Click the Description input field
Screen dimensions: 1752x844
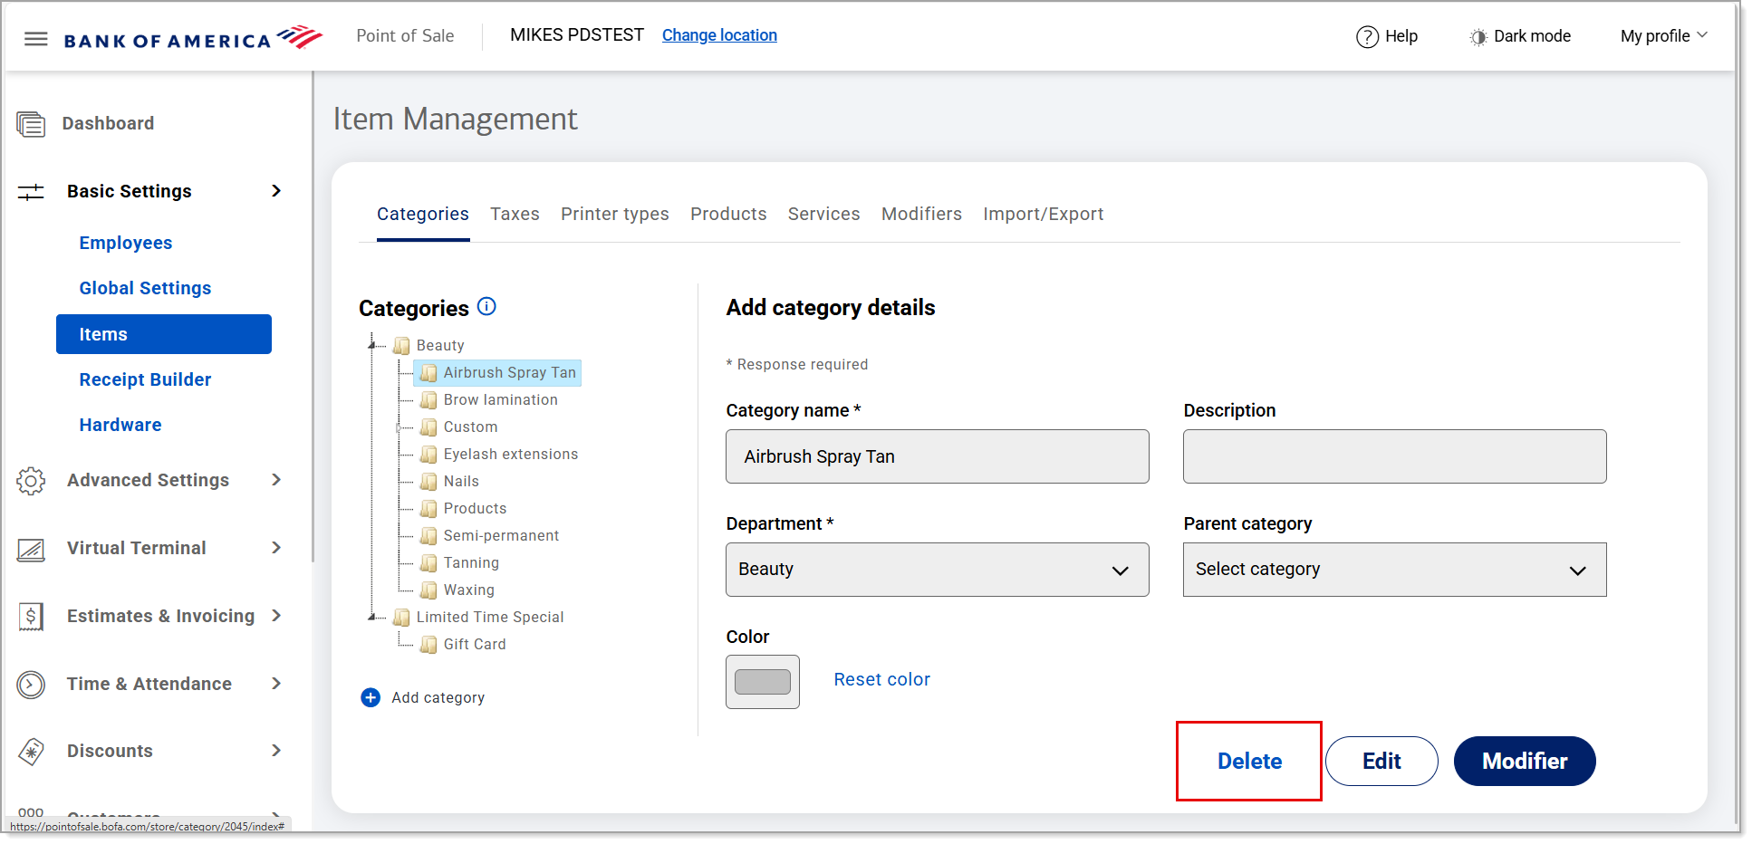coord(1394,456)
